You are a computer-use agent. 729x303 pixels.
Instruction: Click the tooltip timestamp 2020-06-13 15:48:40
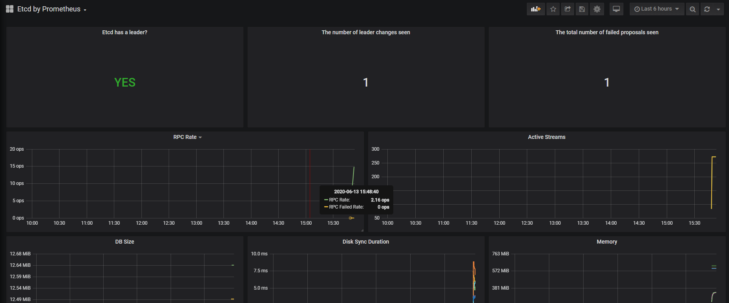356,192
